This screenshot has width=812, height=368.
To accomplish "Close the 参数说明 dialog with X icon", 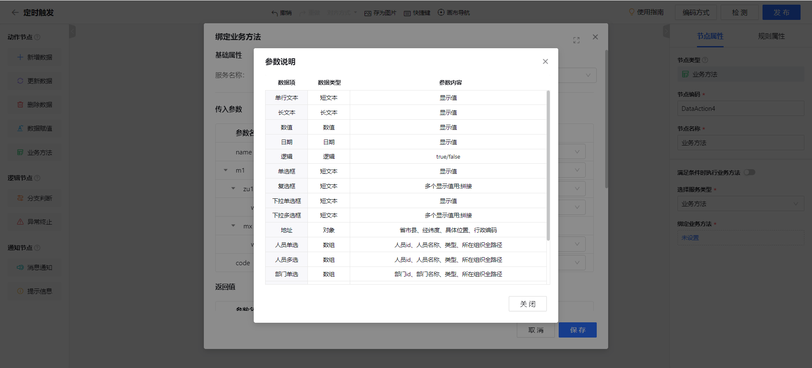I will [x=545, y=62].
